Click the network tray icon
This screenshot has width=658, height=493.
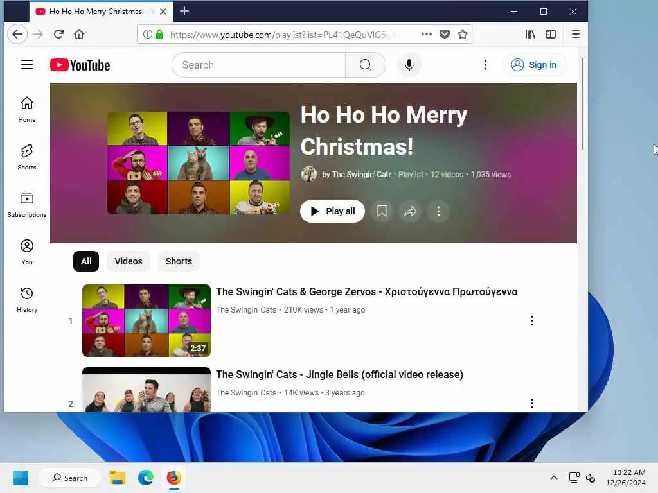click(574, 478)
